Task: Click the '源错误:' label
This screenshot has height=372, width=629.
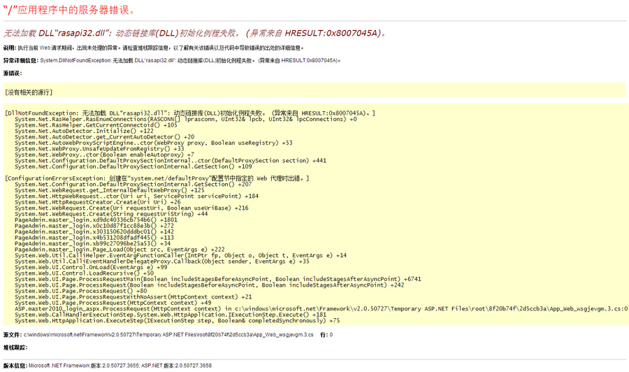Action: tap(13, 73)
